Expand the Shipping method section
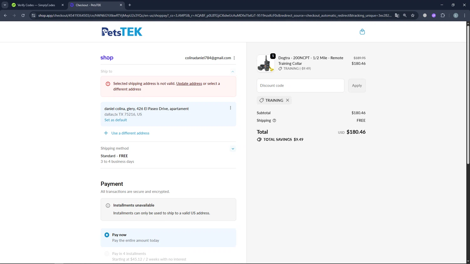Screen dimensions: 470x264 (233, 149)
